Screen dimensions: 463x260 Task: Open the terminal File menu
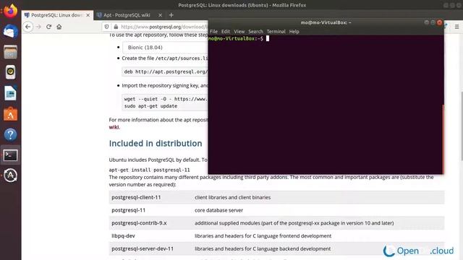[x=213, y=32]
